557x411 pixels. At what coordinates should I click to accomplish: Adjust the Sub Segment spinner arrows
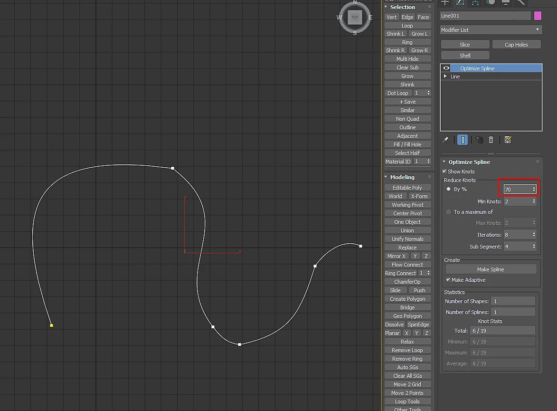click(534, 247)
